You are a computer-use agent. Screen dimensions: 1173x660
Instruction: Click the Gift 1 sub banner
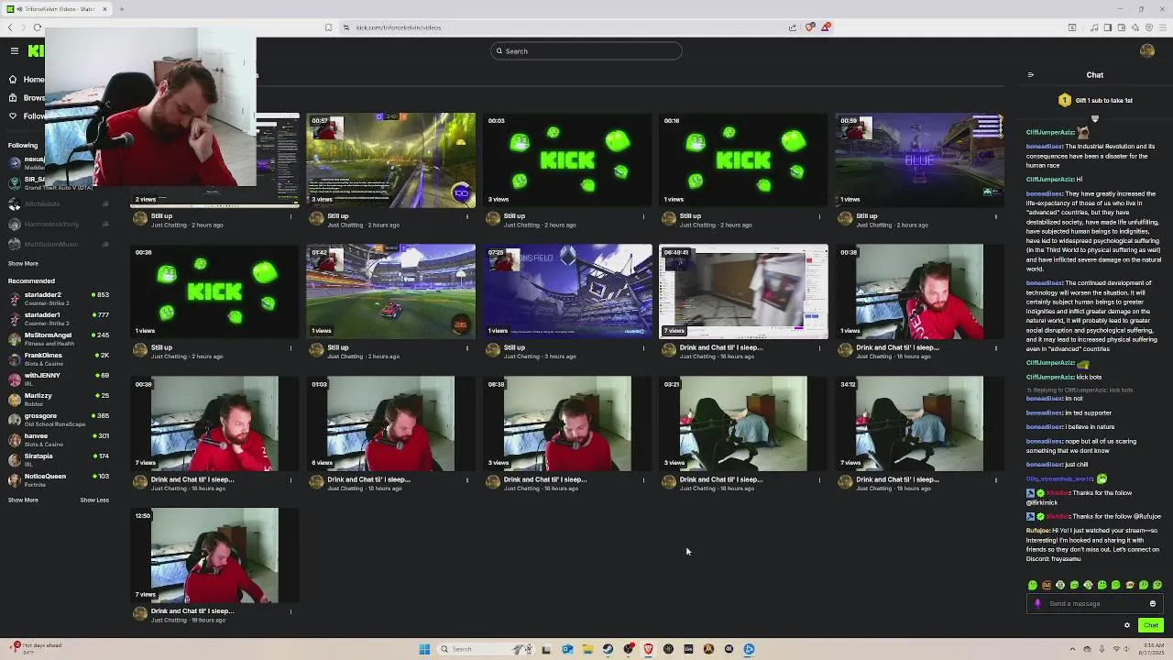coord(1095,100)
